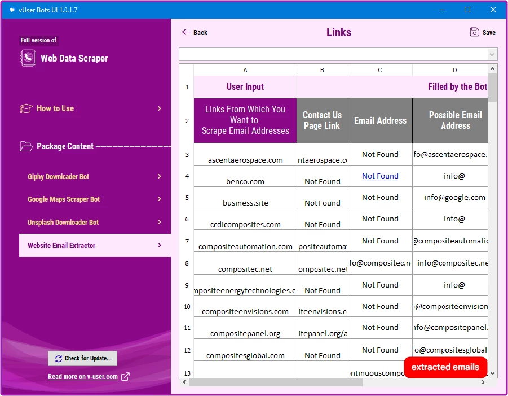This screenshot has width=508, height=396.
Task: Expand the Unsplash Downloader Bot chevron
Action: click(159, 222)
